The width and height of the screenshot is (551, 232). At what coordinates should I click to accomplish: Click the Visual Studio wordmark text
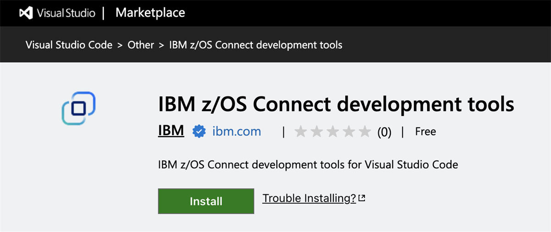66,13
